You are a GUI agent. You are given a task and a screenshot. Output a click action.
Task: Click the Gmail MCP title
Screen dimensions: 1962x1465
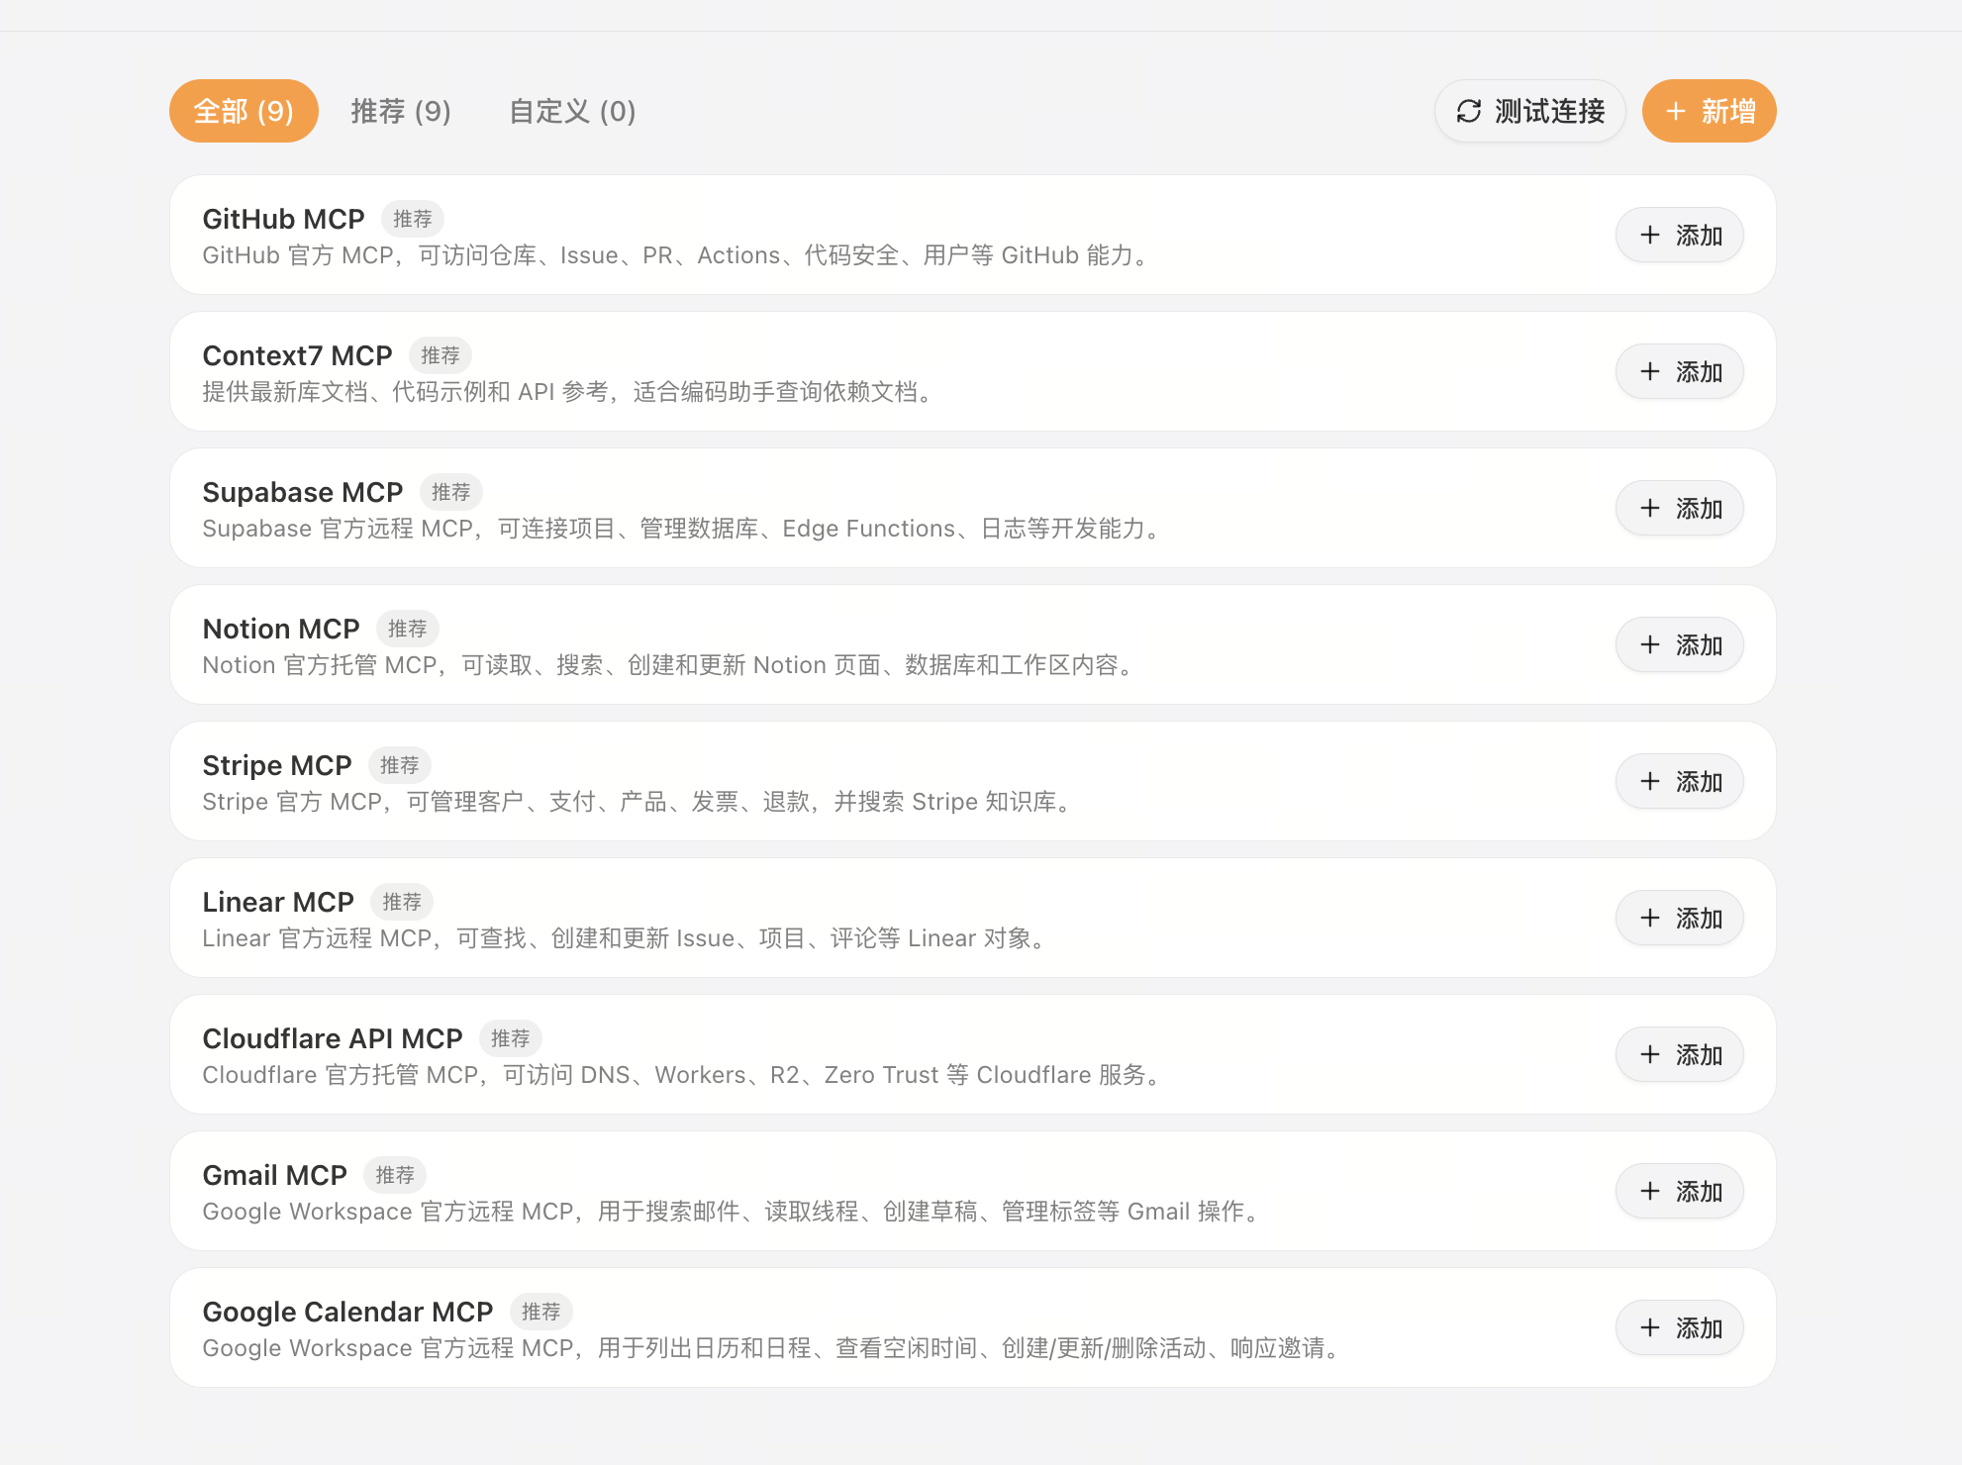click(274, 1175)
